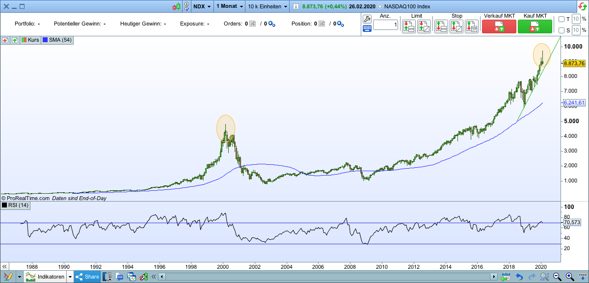Select the freehand drawing tool
589x283 pixels.
(x=9, y=276)
